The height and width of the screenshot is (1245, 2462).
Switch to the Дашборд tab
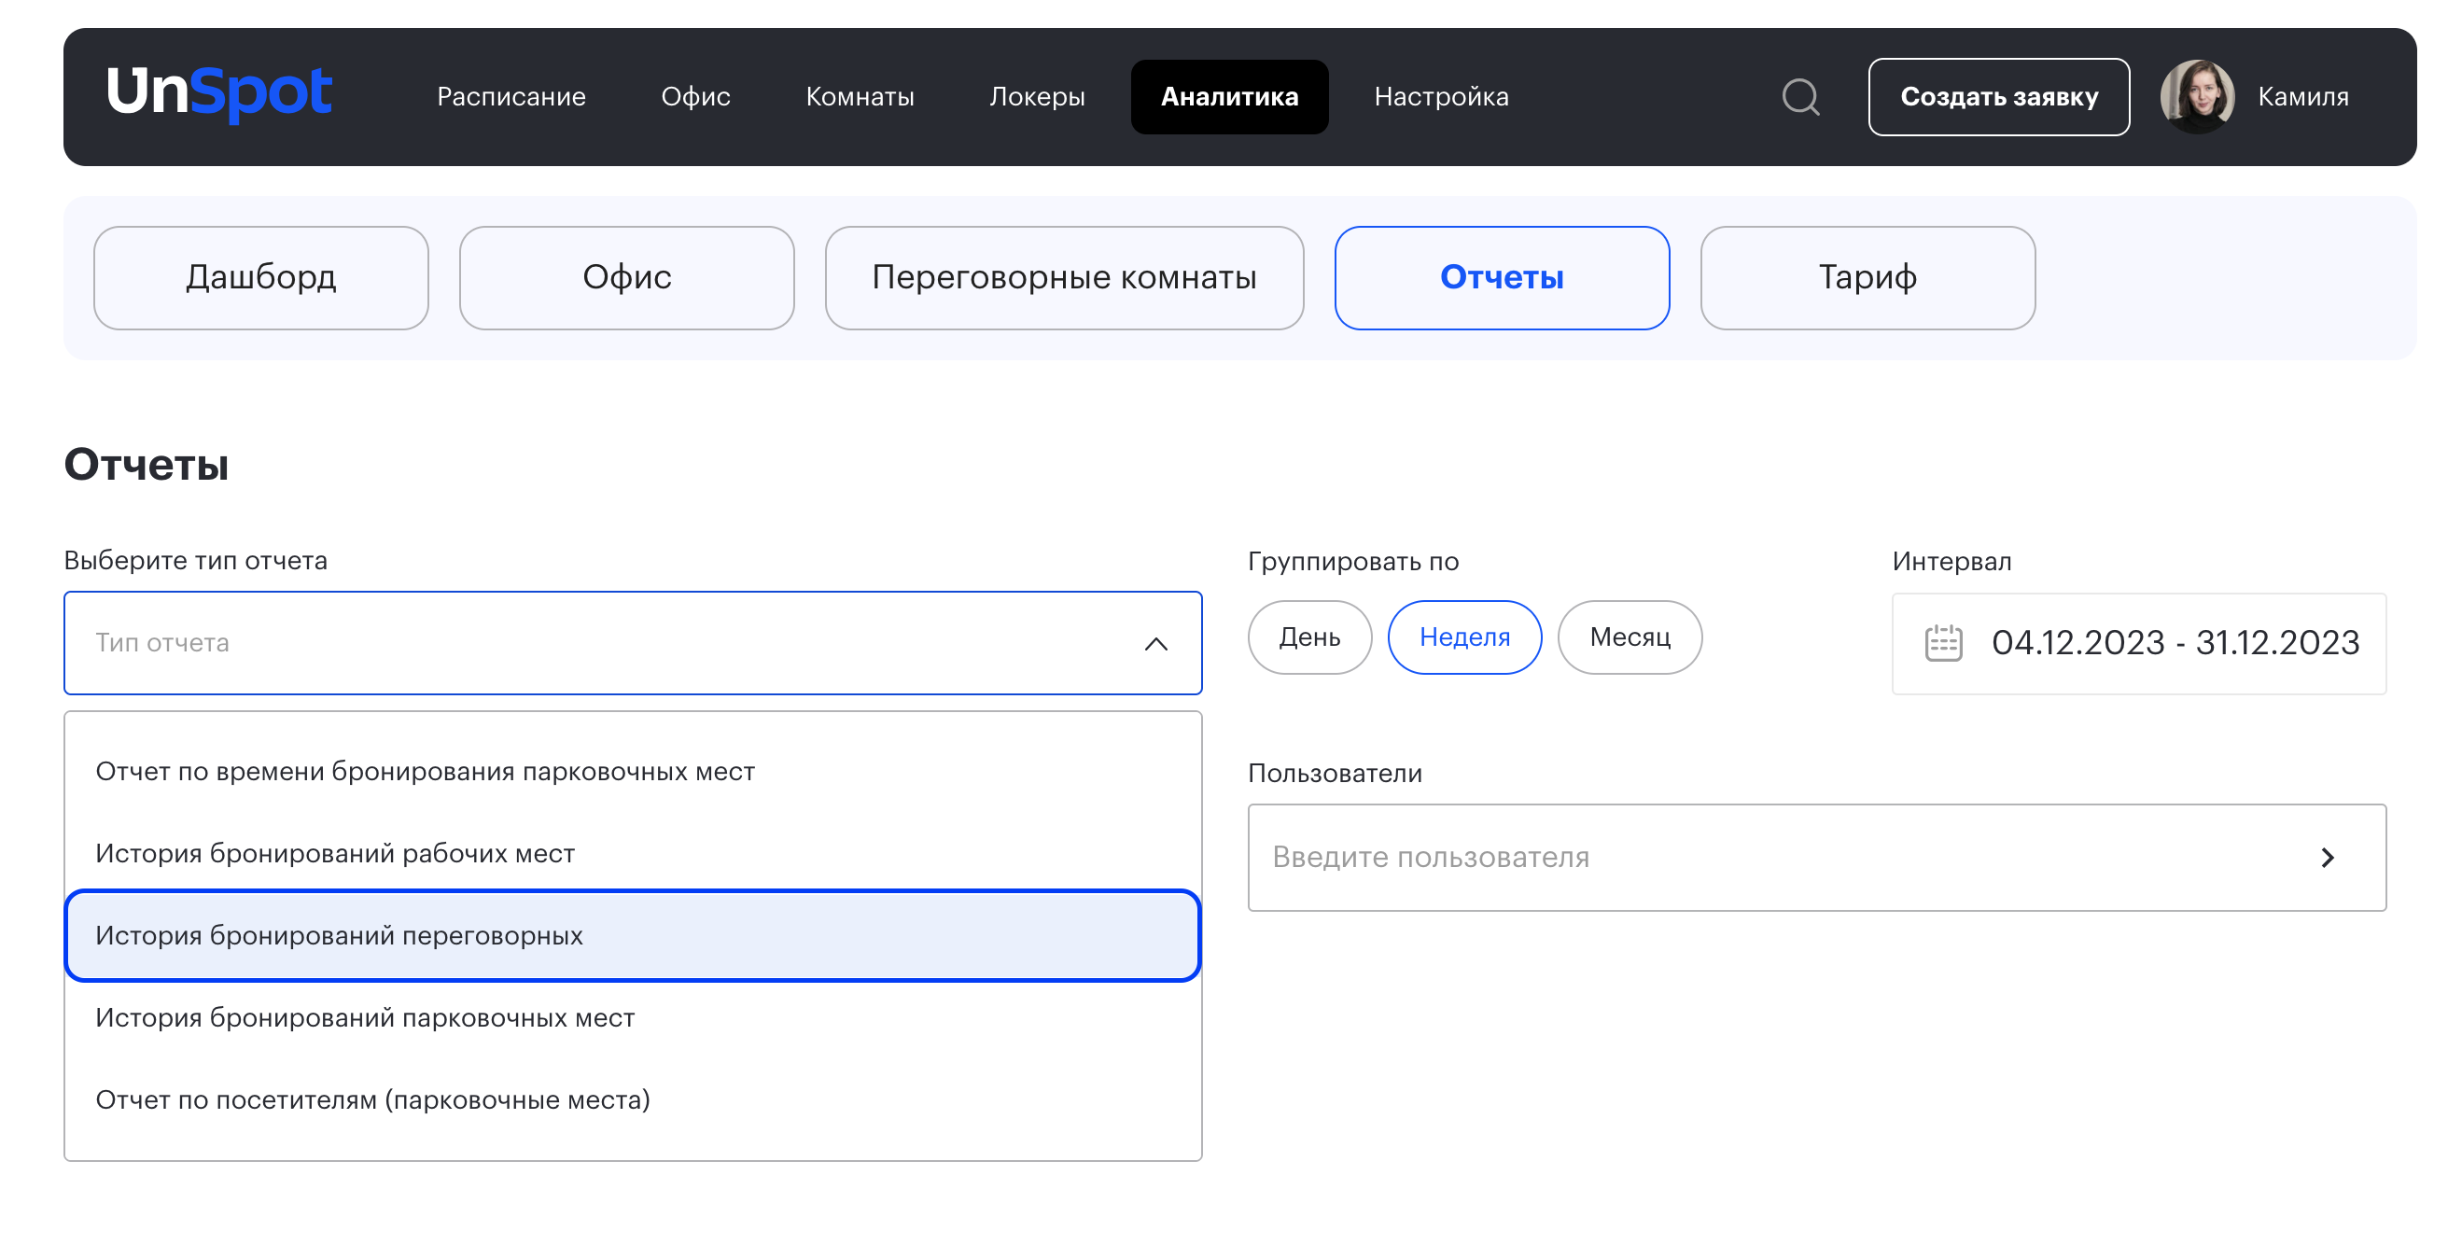260,278
